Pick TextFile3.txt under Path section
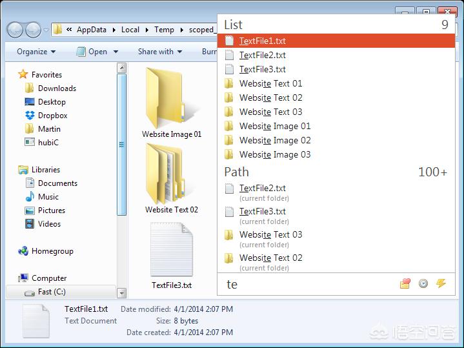 336,216
